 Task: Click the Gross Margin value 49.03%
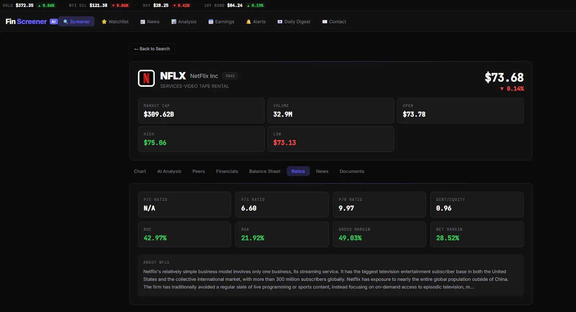[350, 238]
